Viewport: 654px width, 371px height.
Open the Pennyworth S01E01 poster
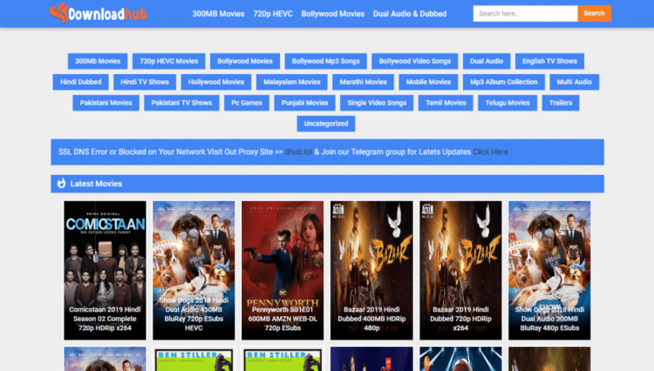tap(283, 270)
